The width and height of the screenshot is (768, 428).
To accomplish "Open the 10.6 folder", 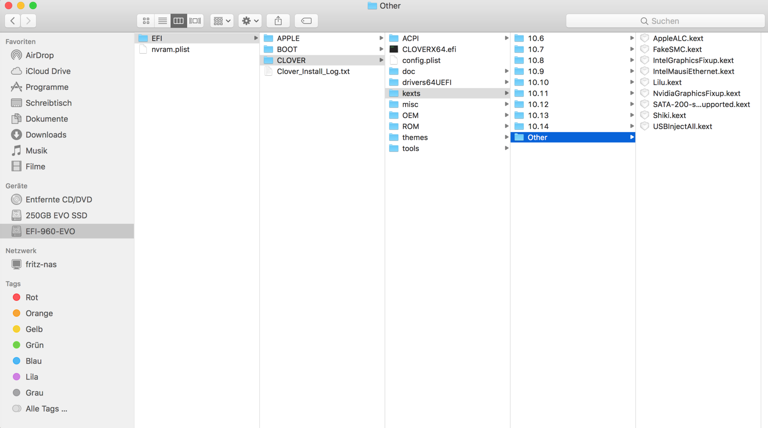I will pyautogui.click(x=573, y=38).
